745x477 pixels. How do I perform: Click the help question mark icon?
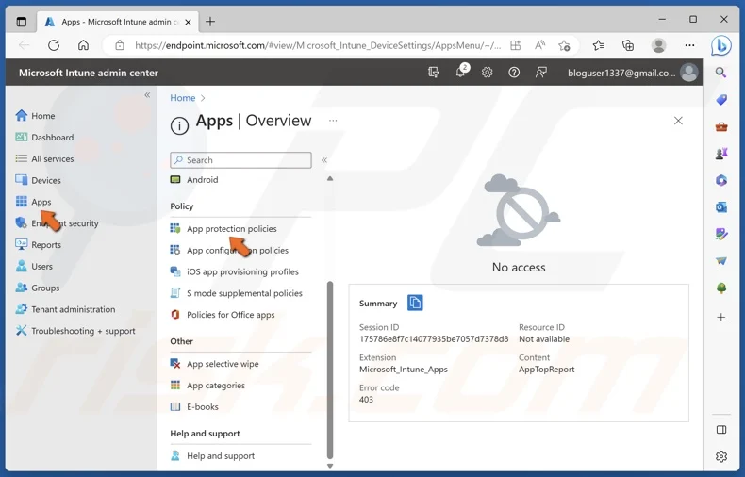coord(514,73)
